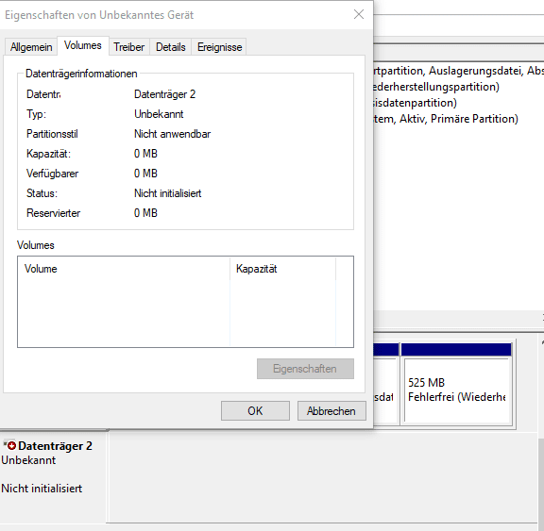Select the Volumes tab

(83, 45)
